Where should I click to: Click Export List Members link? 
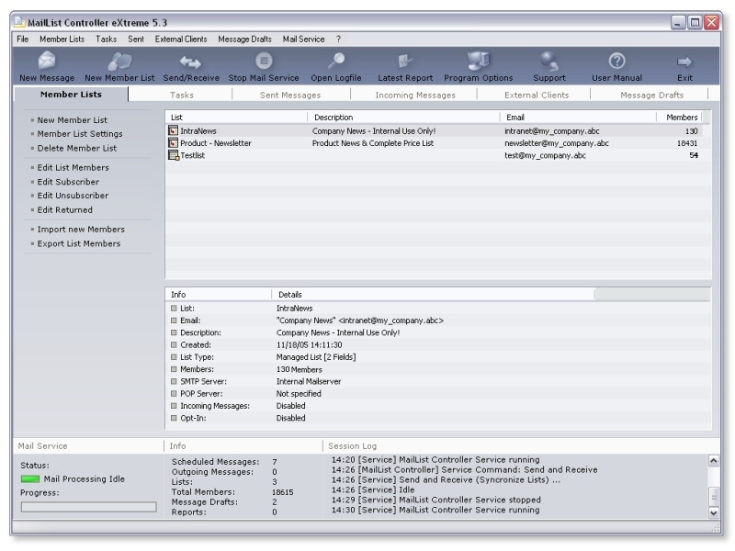(x=79, y=243)
